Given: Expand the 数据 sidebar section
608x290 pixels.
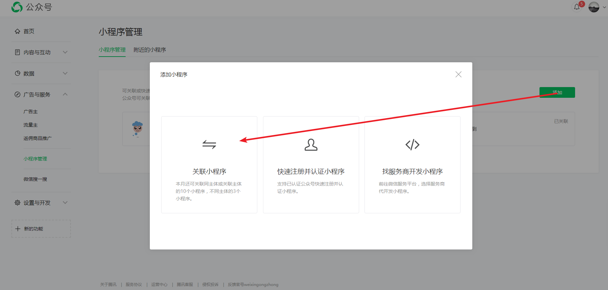Looking at the screenshot, I should pyautogui.click(x=65, y=73).
